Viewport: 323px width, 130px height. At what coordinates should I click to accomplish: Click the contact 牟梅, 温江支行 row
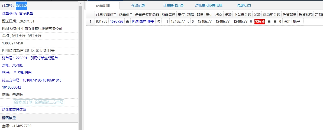[x=39, y=36]
